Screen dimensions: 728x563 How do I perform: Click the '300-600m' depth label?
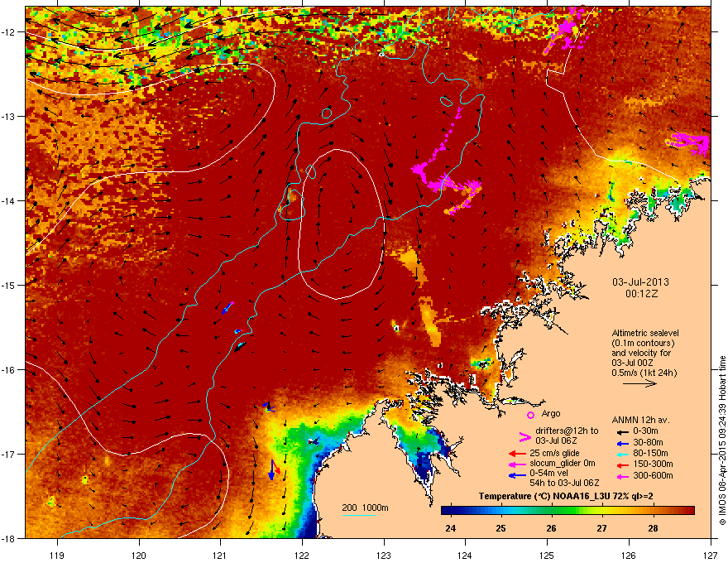[653, 476]
